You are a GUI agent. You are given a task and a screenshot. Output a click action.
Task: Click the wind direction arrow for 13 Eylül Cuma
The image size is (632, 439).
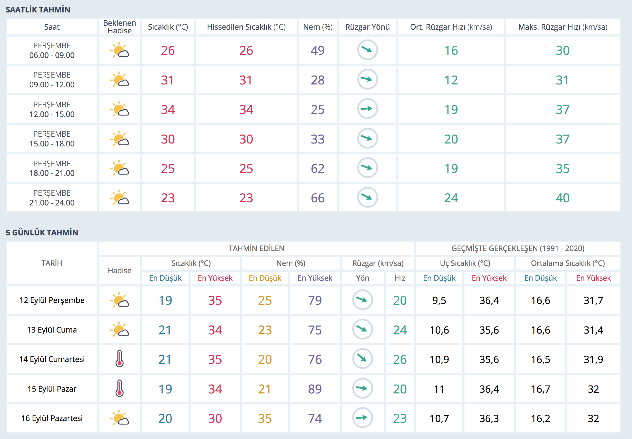(362, 329)
